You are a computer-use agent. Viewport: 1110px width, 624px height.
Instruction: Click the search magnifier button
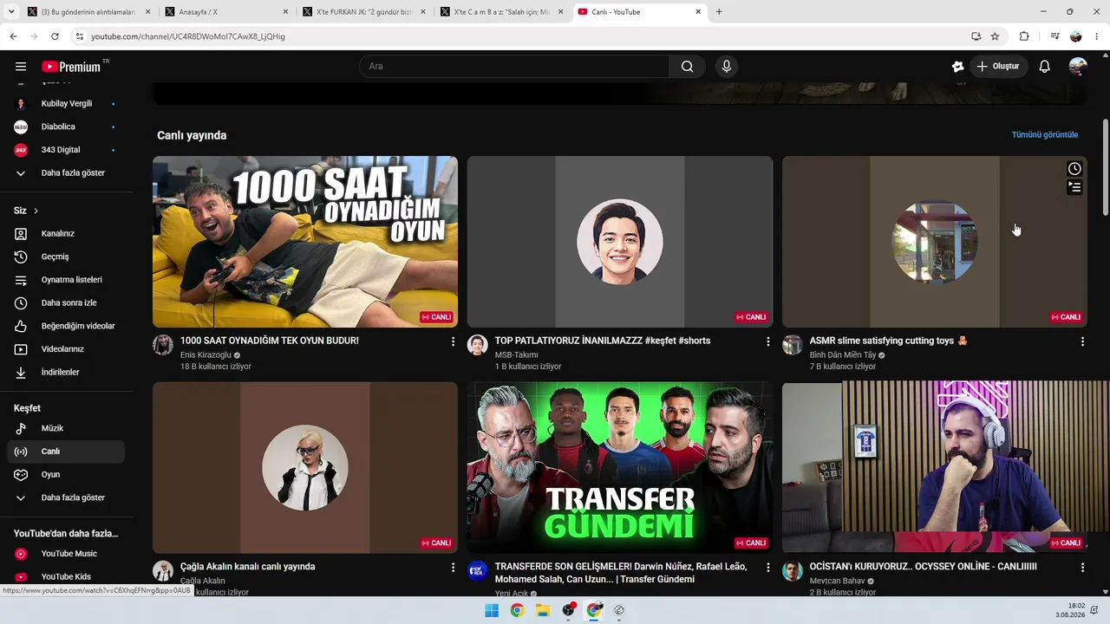pos(688,67)
